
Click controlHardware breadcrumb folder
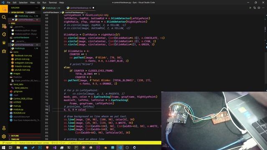coord(51,12)
